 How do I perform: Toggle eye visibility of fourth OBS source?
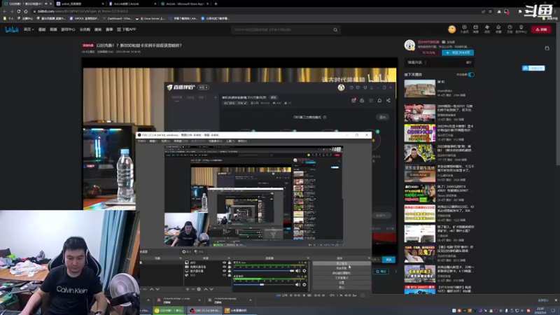tap(224, 275)
